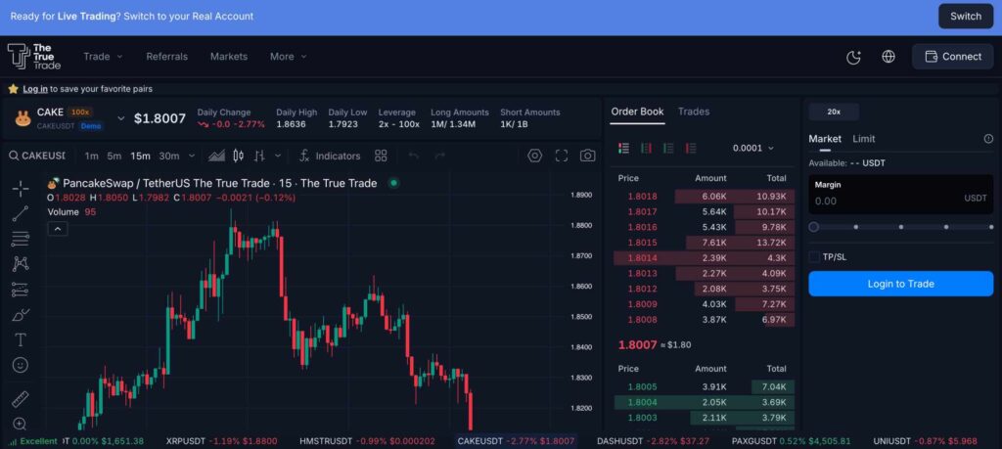Screen dimensions: 1002x449
Task: Switch to the Trades tab
Action: (x=694, y=112)
